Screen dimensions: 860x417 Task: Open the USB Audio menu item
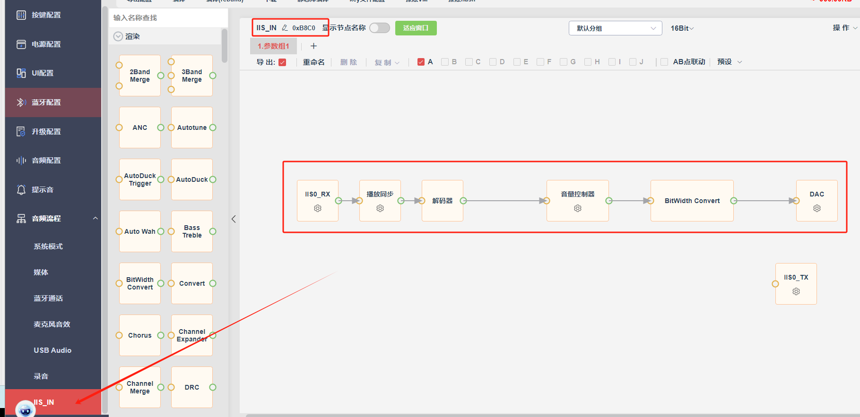coord(52,350)
